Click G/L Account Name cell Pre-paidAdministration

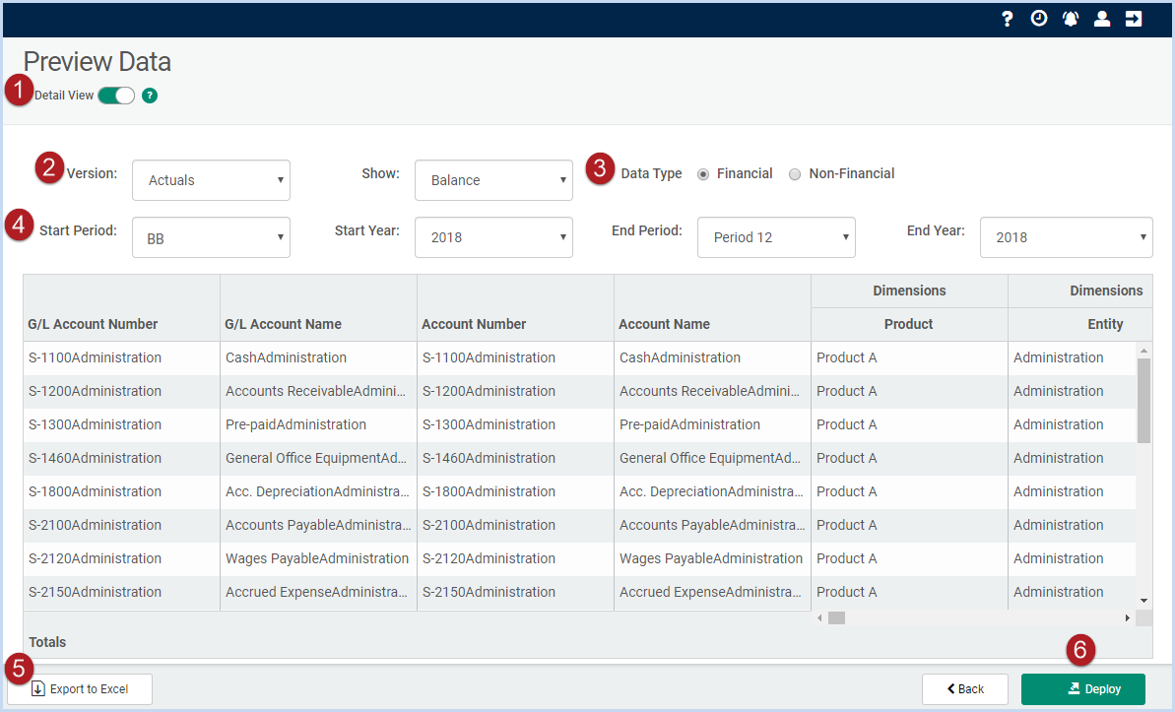[318, 425]
